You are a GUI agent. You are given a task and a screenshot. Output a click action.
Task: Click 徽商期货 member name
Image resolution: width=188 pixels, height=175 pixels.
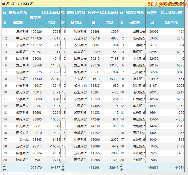(x=22, y=113)
